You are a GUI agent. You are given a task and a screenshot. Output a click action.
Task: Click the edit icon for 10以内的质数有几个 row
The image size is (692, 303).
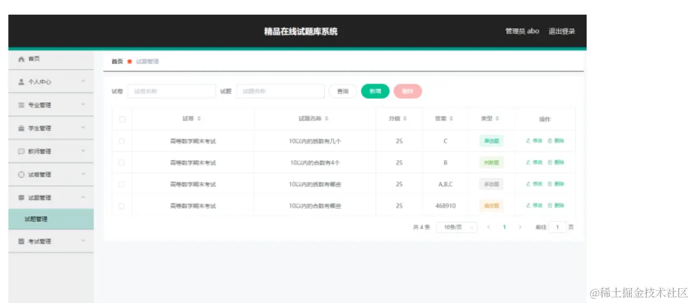pyautogui.click(x=528, y=140)
